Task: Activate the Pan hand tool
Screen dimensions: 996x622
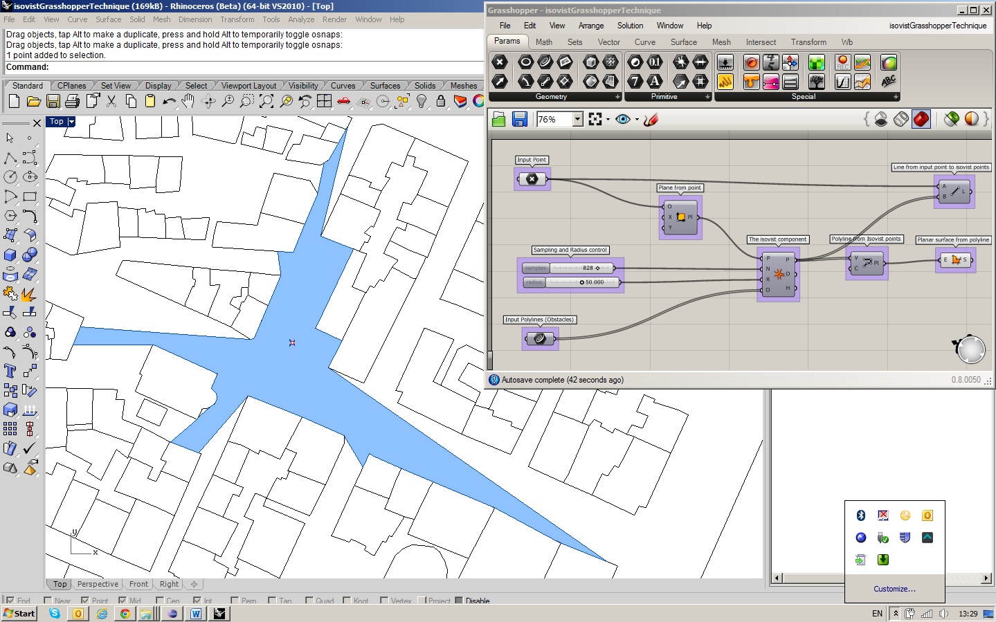Action: pos(188,102)
